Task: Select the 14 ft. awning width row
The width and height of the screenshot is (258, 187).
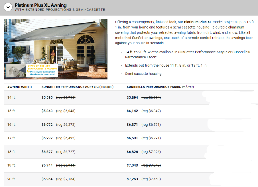Action: [x=11, y=97]
